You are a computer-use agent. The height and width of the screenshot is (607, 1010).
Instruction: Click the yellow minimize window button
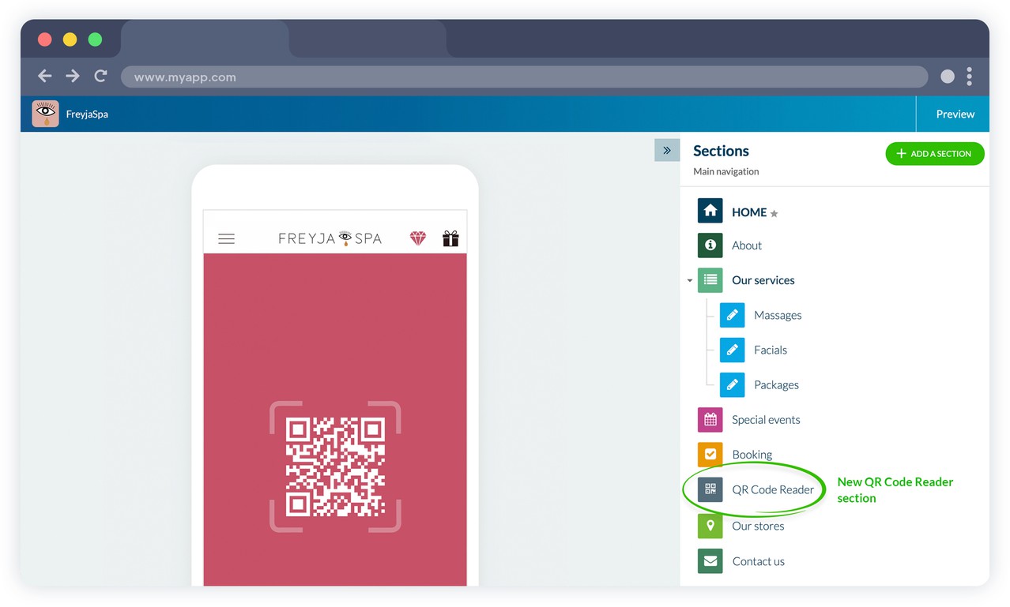click(70, 39)
